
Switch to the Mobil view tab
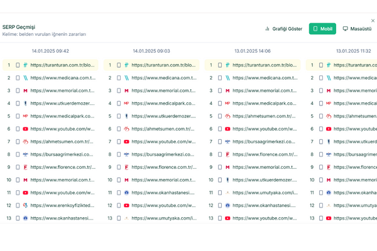(x=322, y=29)
